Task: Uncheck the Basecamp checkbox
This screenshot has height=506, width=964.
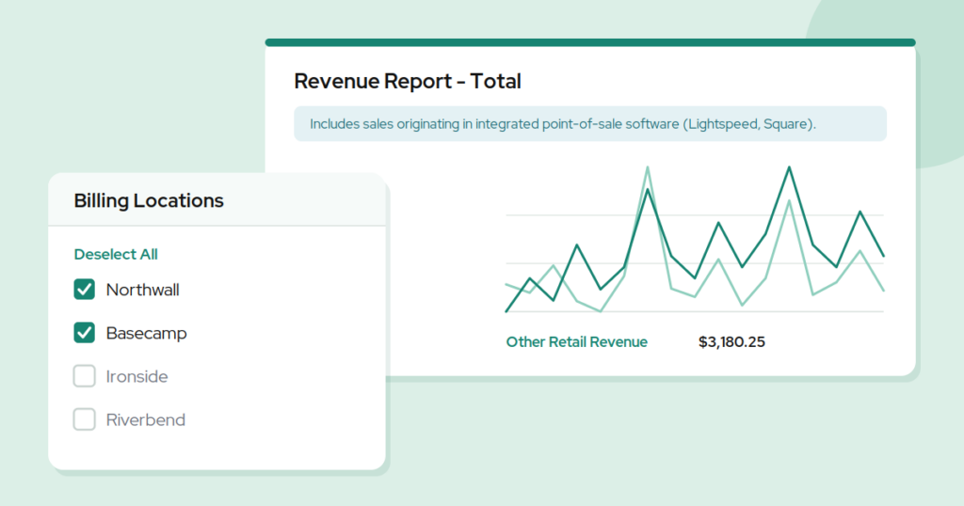Action: pyautogui.click(x=84, y=333)
